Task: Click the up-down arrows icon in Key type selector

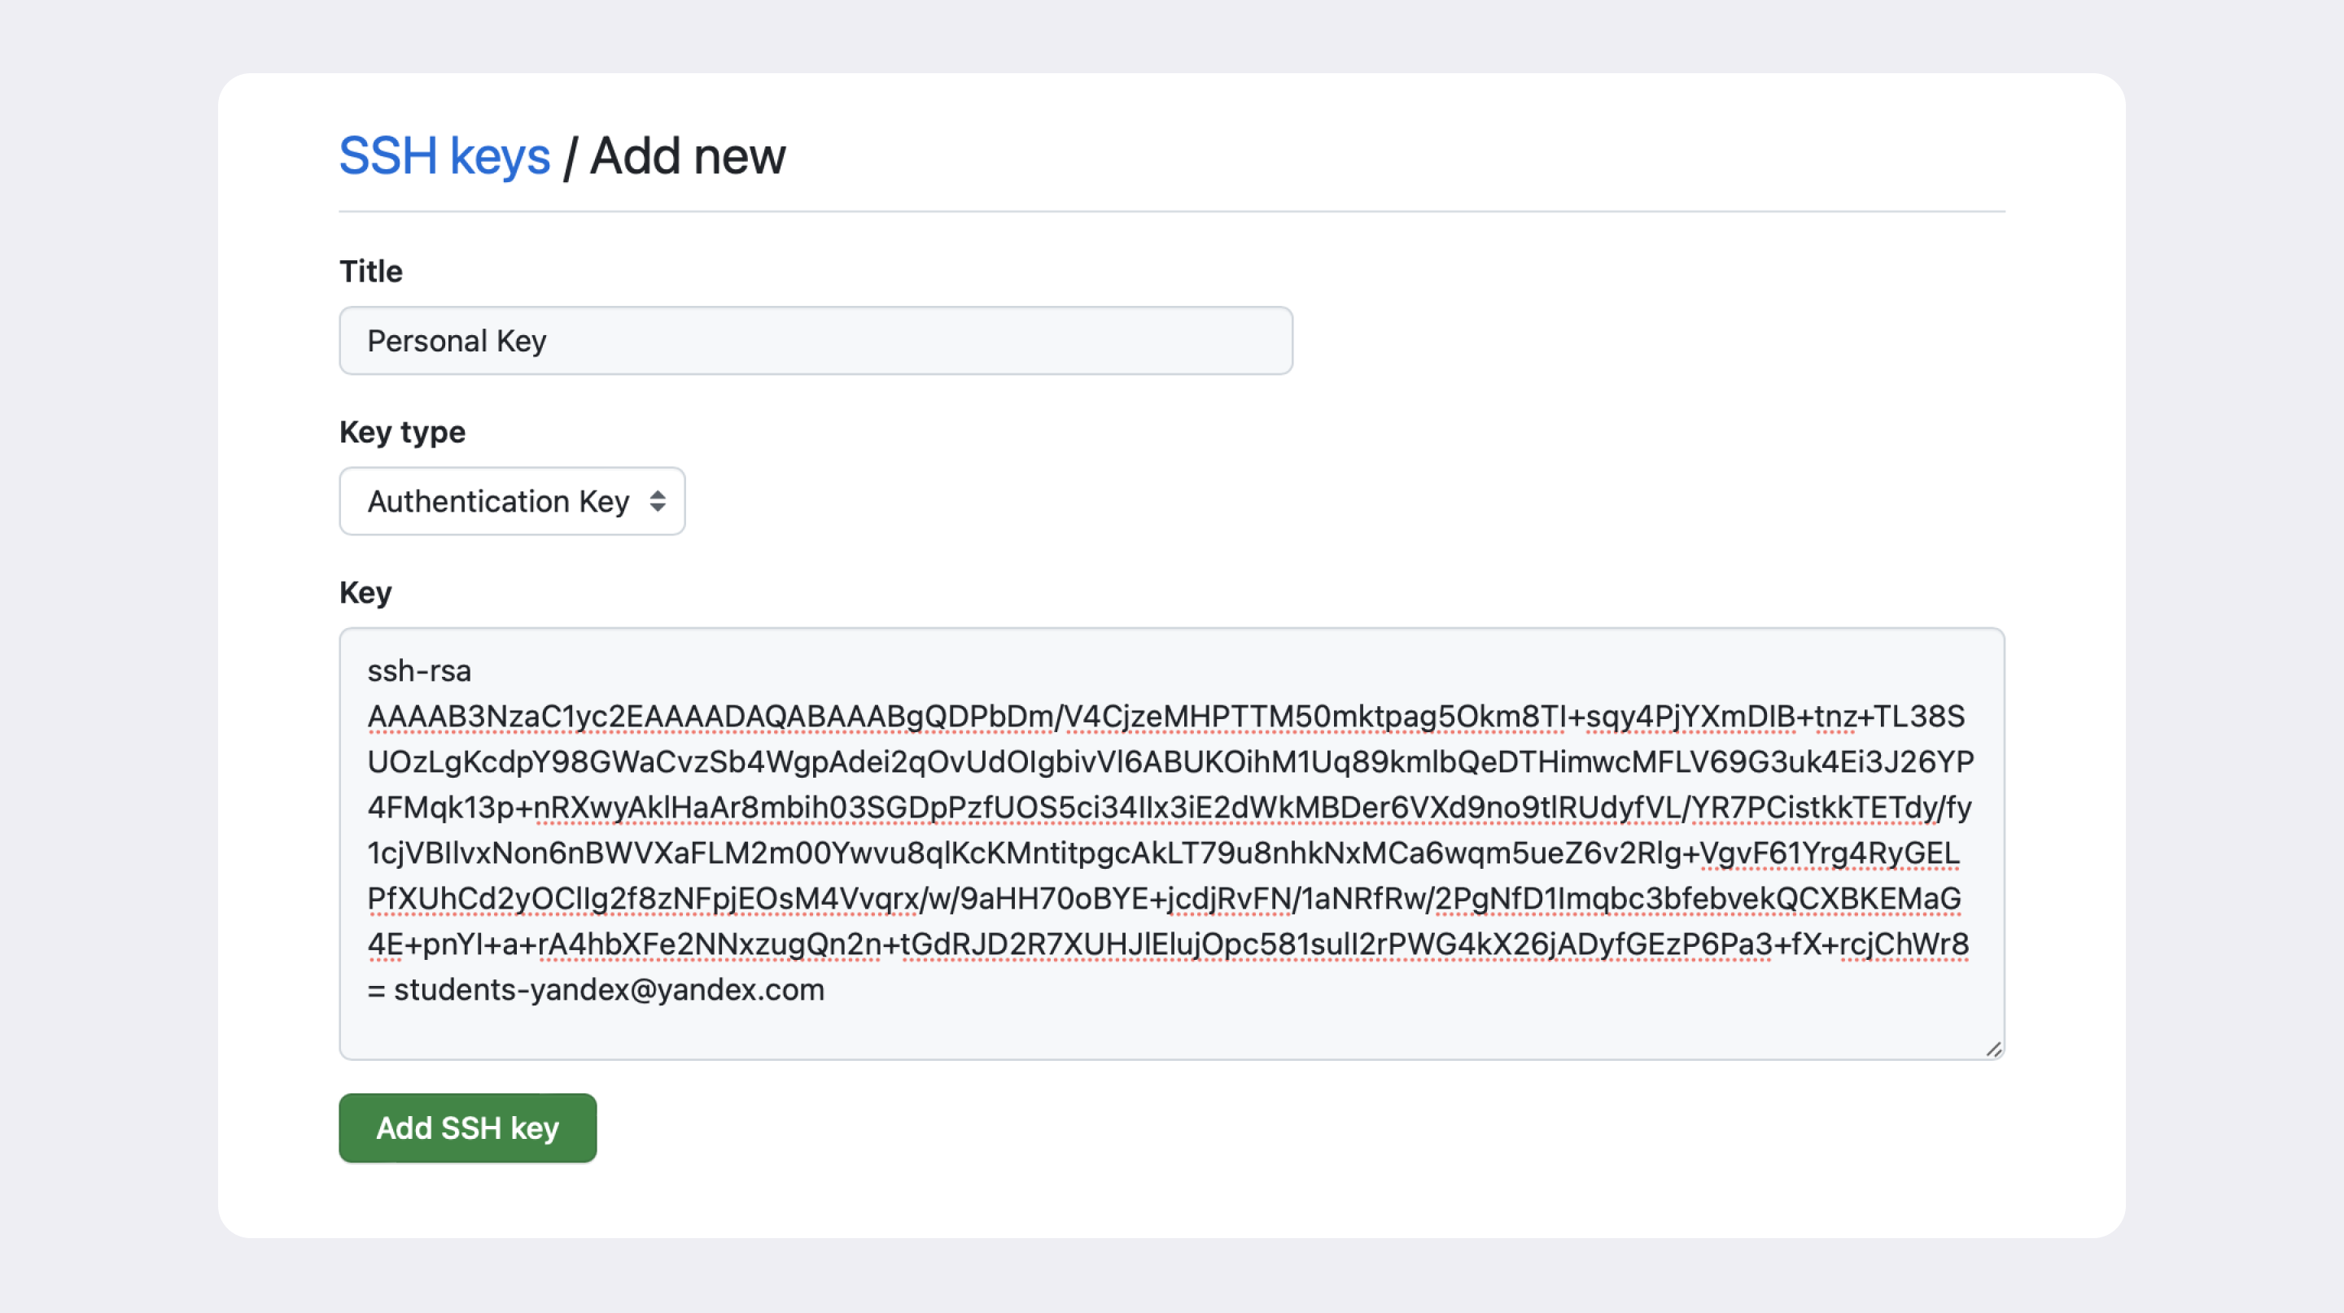Action: point(657,501)
